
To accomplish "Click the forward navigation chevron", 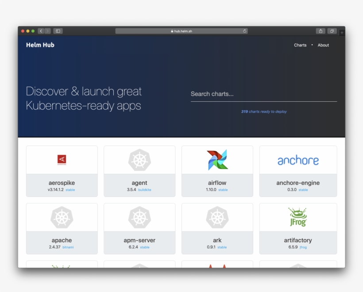I will tap(46, 31).
